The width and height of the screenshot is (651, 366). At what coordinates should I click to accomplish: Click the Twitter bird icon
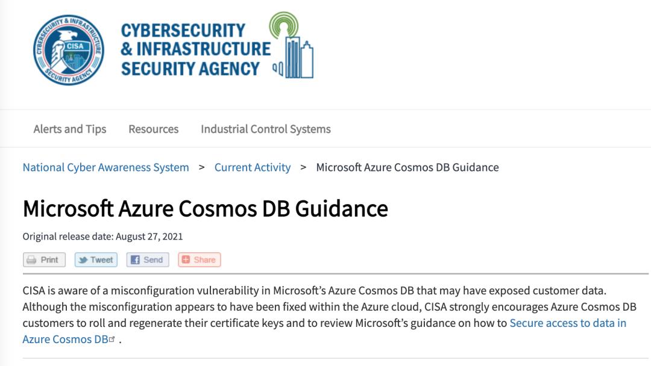click(x=83, y=260)
